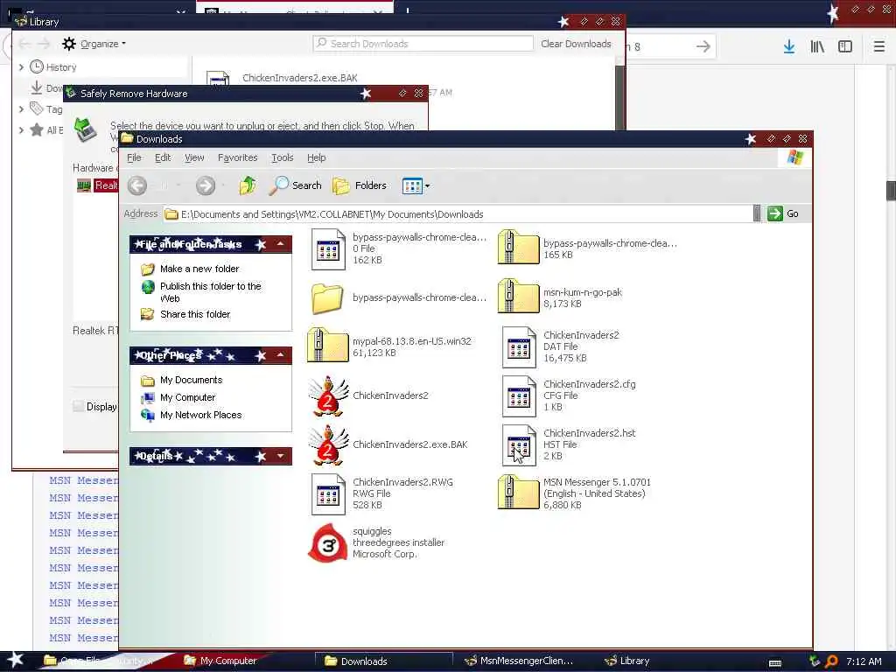Select the ChickenInvaders2.exe.BAK chicken icon
Image resolution: width=896 pixels, height=672 pixels.
[328, 444]
